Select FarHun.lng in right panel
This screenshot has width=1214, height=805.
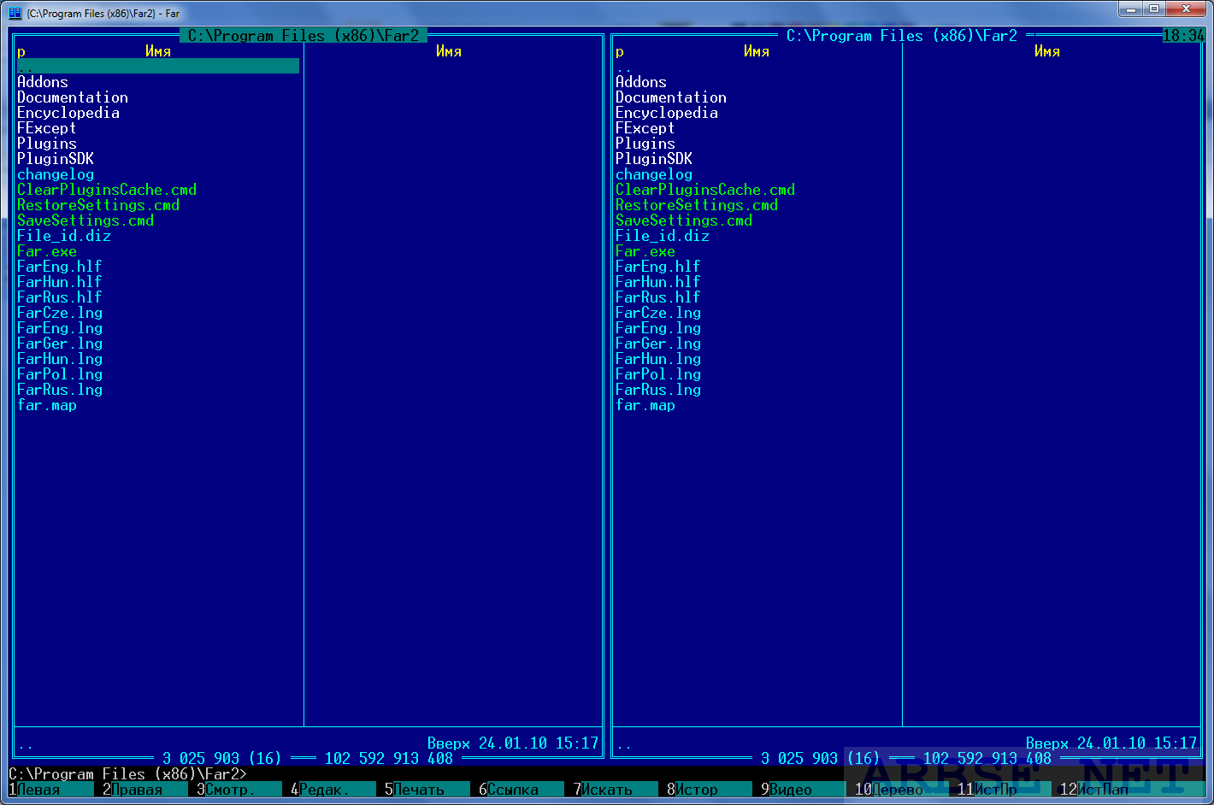pyautogui.click(x=658, y=359)
